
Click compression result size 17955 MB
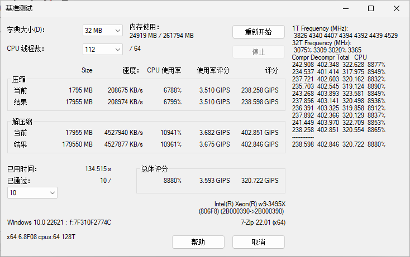(79, 102)
